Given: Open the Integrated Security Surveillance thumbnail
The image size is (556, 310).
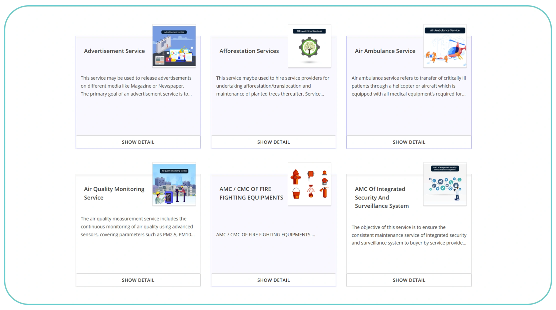Looking at the screenshot, I should click(x=445, y=184).
